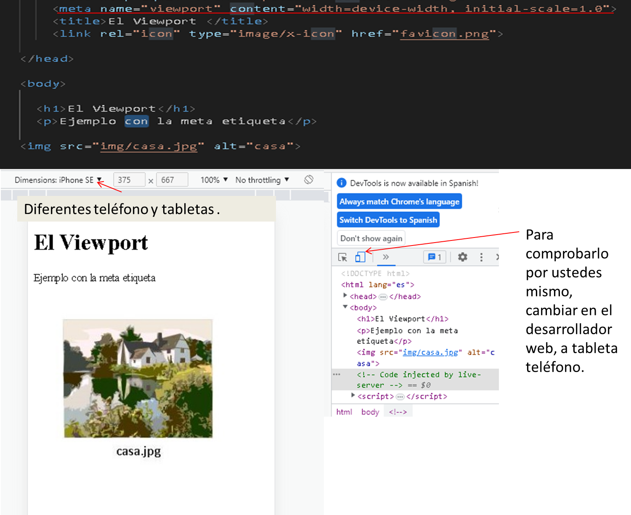Click the Ejemplo con la meta etiqueta paragraph in preview
This screenshot has height=515, width=631.
coord(95,278)
